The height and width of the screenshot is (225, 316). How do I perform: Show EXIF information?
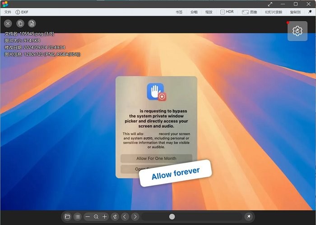21,12
